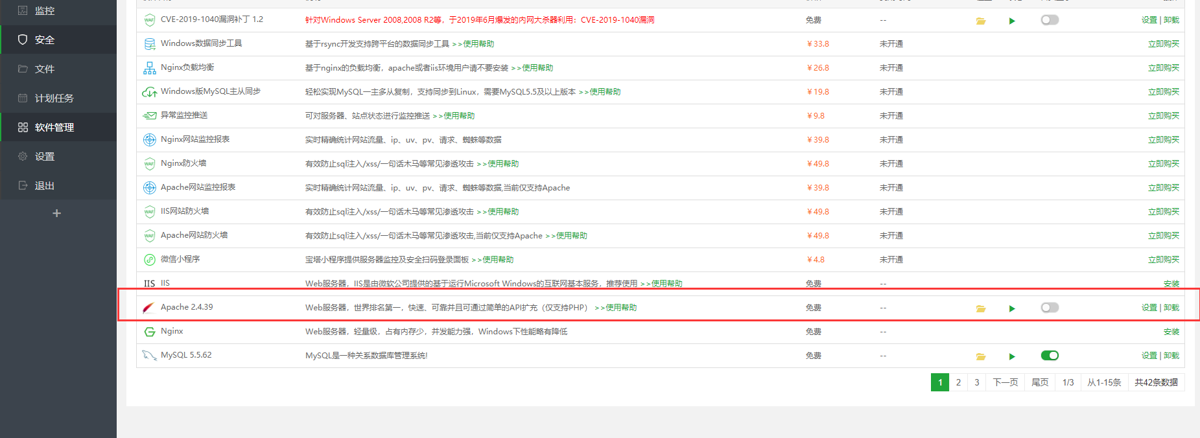Click 安装 in the Nginx row
The image size is (1200, 438).
tap(1171, 332)
